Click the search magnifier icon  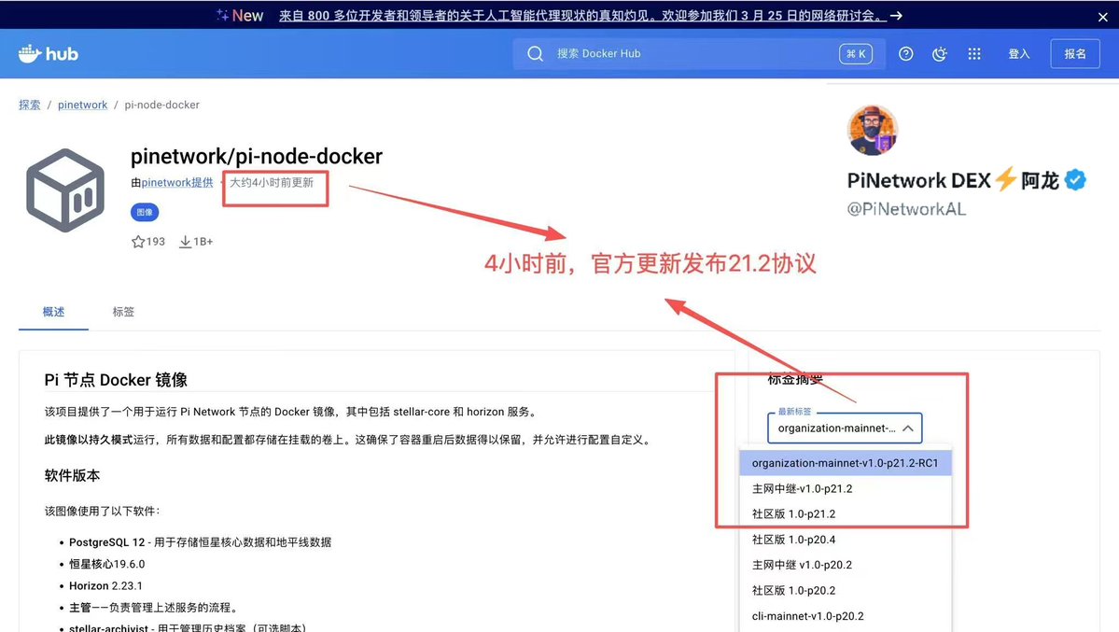click(535, 53)
